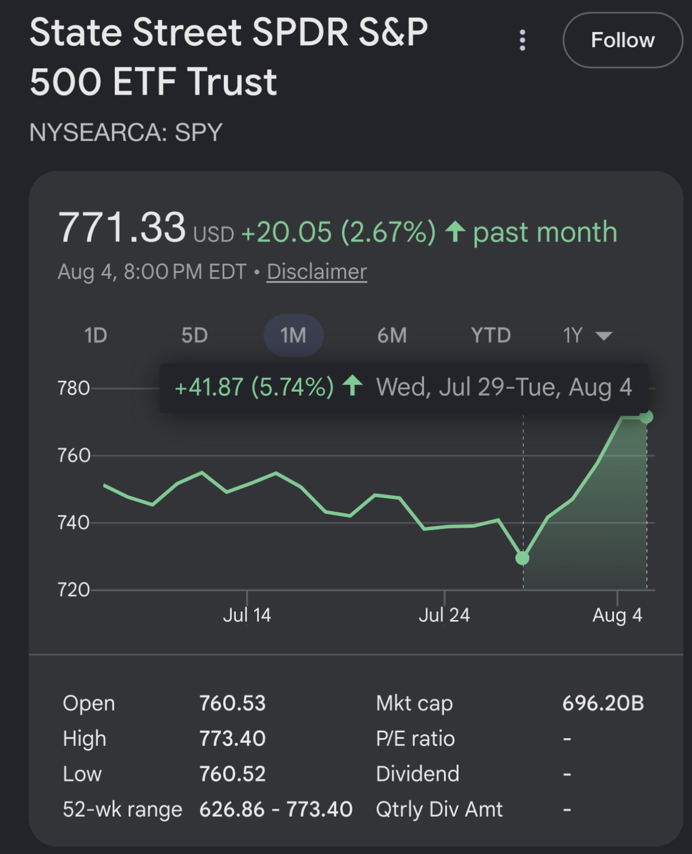Viewport: 692px width, 854px height.
Task: Switch chart to 1D range
Action: click(x=96, y=336)
